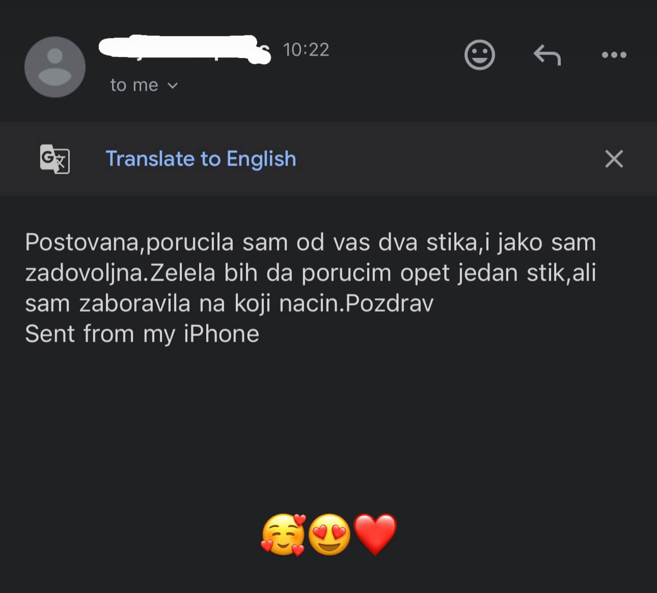Tap the redacted sender name
657x593 pixels.
pyautogui.click(x=184, y=49)
